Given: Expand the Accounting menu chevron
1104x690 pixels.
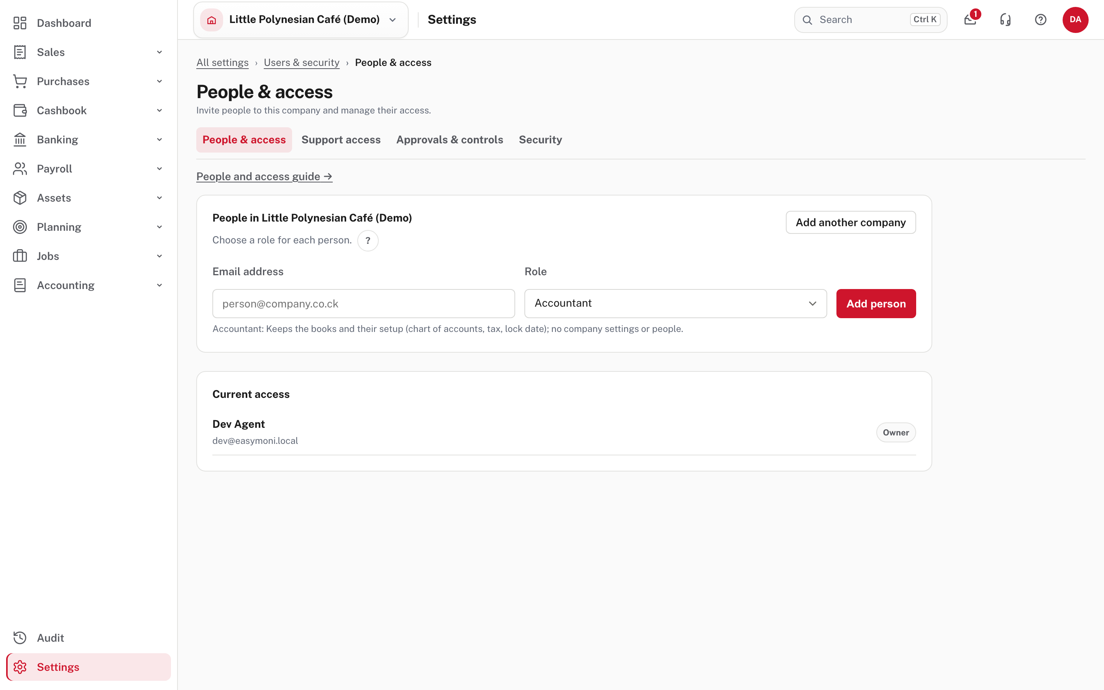Looking at the screenshot, I should pyautogui.click(x=159, y=285).
